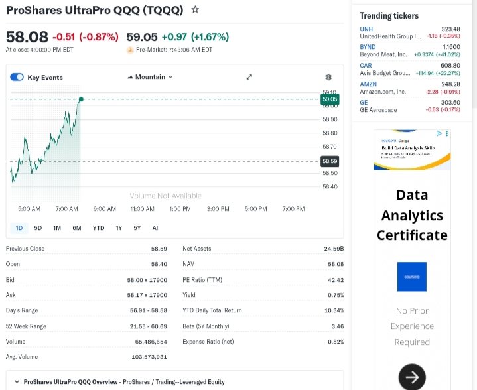Click the black arrow button in ad

411,377
